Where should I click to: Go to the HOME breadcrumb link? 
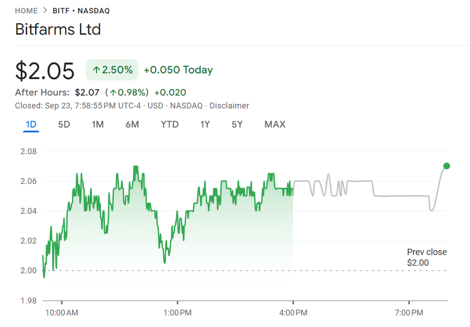27,11
